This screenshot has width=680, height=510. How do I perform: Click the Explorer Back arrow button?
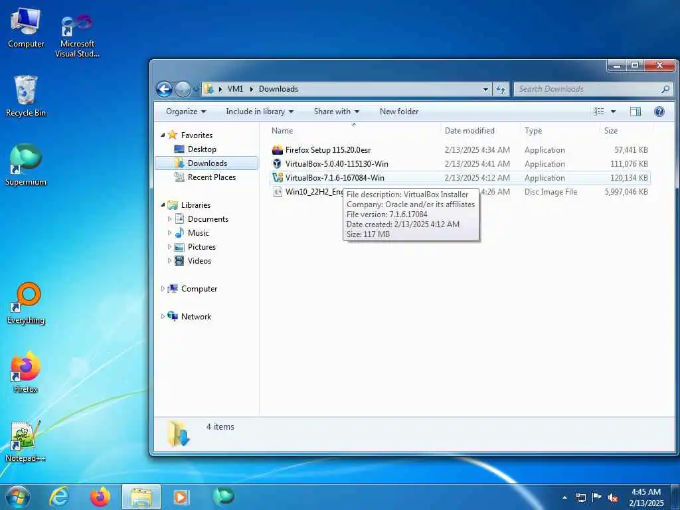pyautogui.click(x=165, y=90)
